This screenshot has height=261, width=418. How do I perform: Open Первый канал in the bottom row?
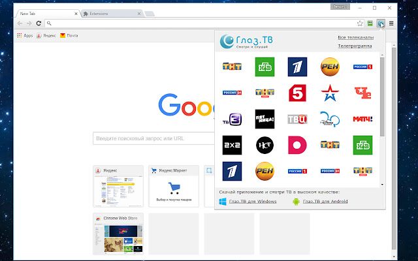(233, 171)
